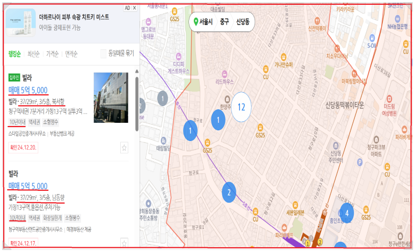Sort listings by 가격순
This screenshot has width=415, height=252.
(53, 54)
